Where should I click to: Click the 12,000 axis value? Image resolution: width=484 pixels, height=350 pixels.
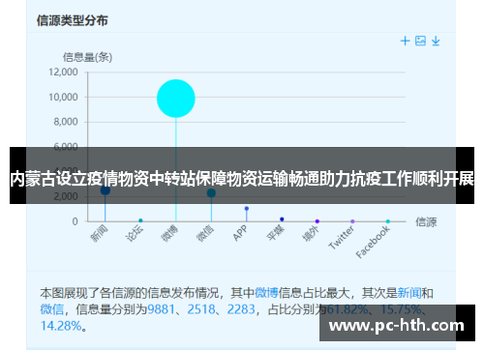point(63,72)
